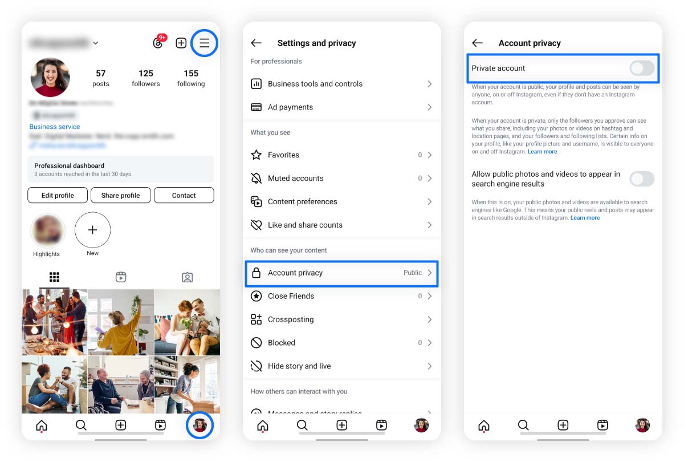Open Favorites settings
The height and width of the screenshot is (462, 684).
[x=342, y=155]
